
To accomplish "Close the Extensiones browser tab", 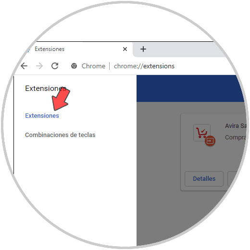I will 125,49.
